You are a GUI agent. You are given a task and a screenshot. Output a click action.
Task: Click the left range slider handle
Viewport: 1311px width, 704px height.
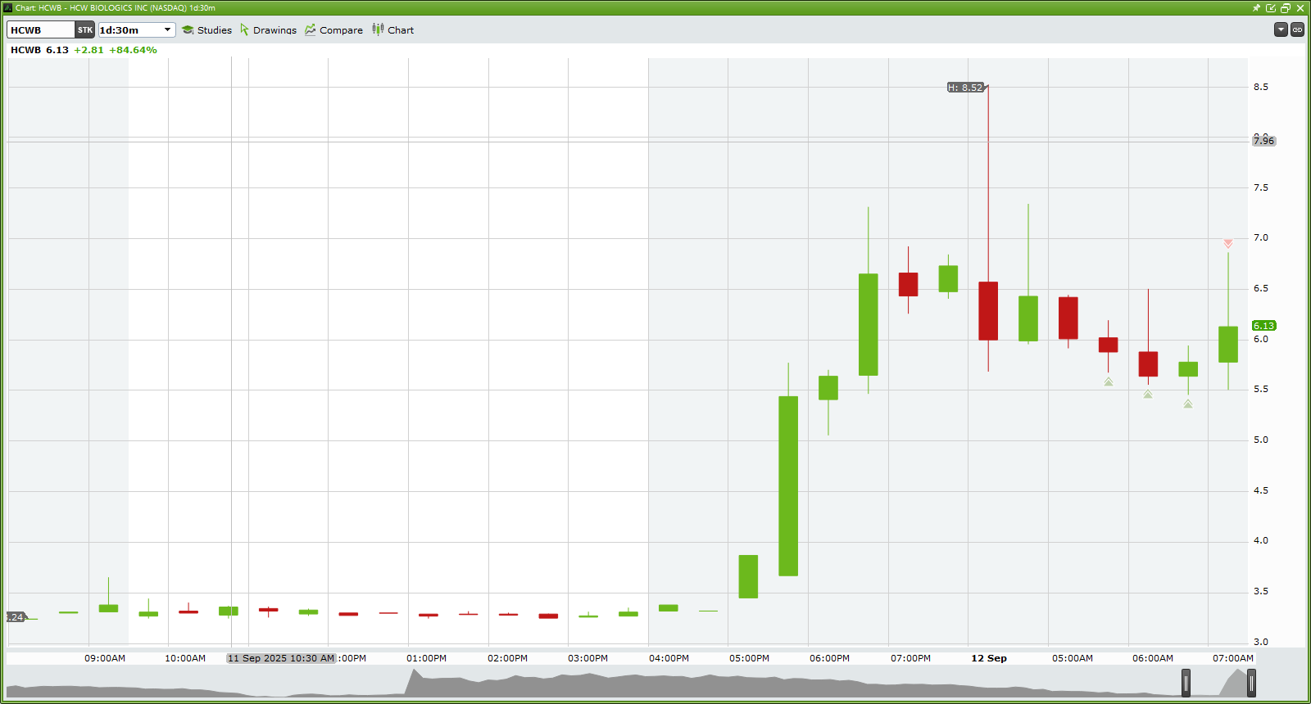pos(1186,682)
